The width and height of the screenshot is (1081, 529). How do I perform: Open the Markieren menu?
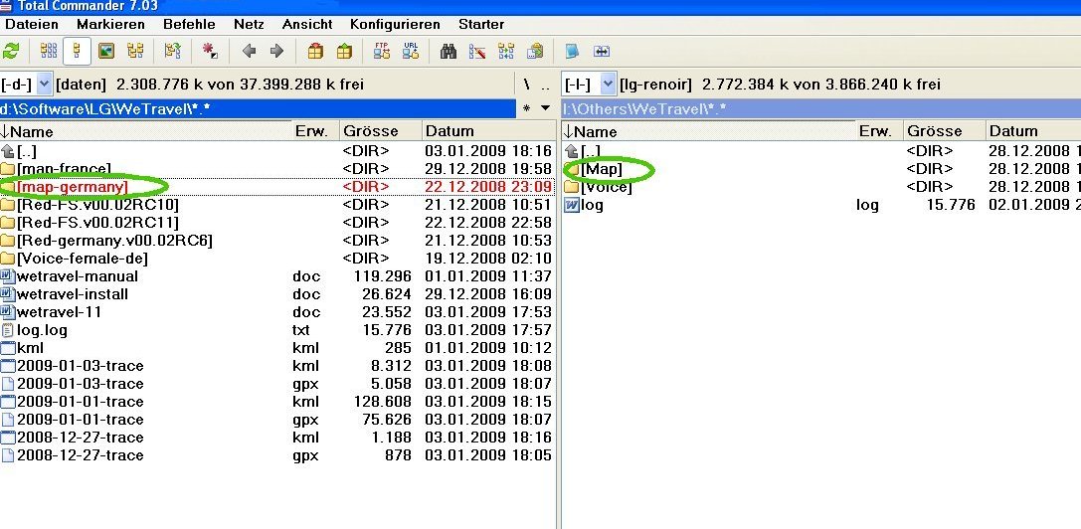(x=110, y=24)
